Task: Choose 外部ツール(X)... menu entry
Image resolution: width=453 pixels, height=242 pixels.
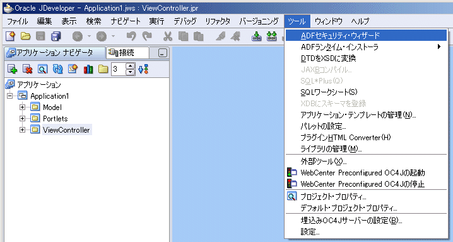Action: [x=366, y=162]
